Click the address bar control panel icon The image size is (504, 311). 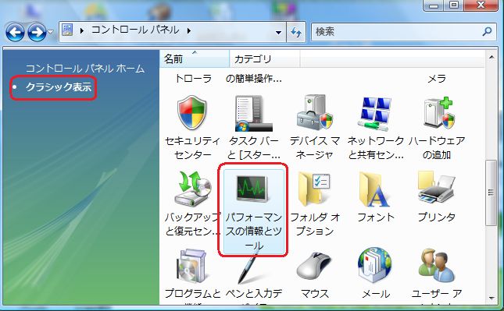(67, 30)
